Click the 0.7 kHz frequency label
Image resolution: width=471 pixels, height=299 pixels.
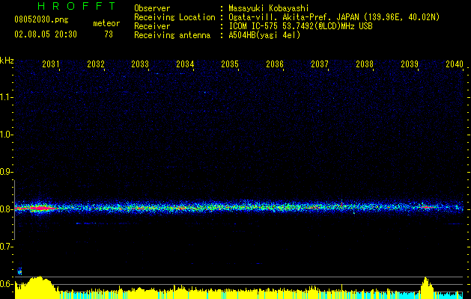6,247
